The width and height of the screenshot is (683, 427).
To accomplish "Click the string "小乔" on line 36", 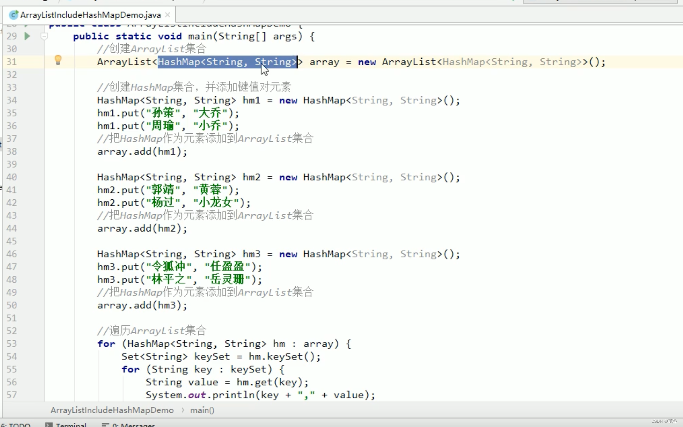I will 210,126.
